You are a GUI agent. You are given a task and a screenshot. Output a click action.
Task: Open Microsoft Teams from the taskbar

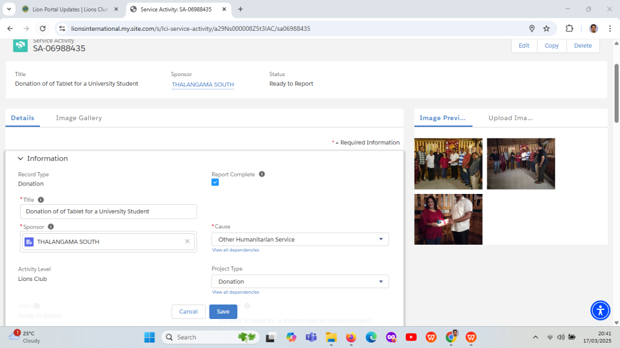tap(311, 337)
